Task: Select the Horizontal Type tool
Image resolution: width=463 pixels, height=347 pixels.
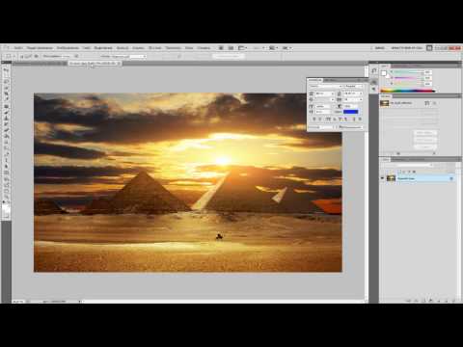Action: (6, 160)
